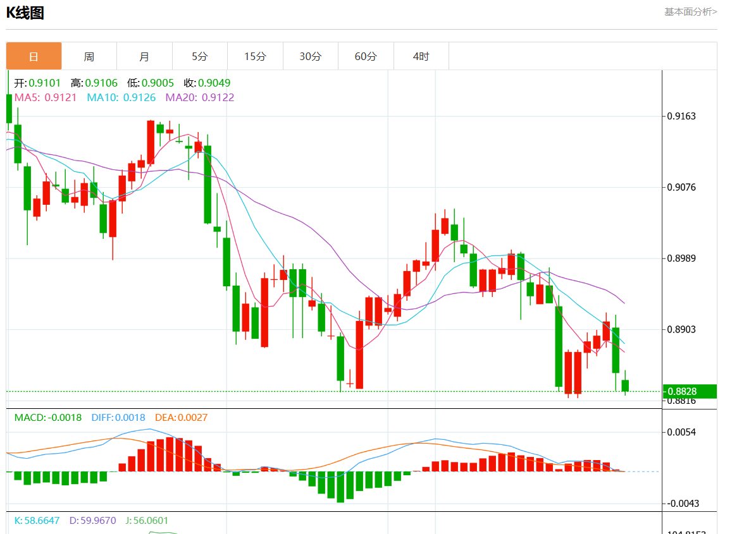
Task: Click the D: 59.9670 readout
Action: pos(92,521)
